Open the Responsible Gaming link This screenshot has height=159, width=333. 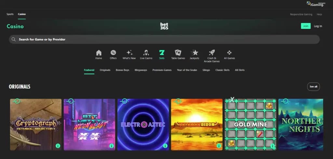tap(301, 14)
